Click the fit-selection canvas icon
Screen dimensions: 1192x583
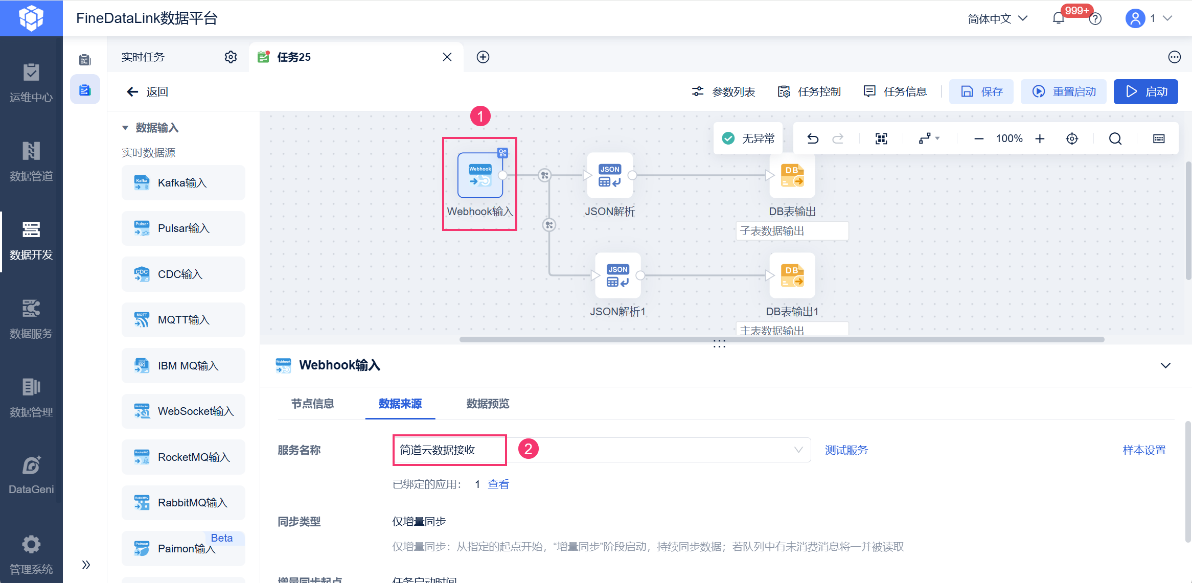[x=881, y=138]
